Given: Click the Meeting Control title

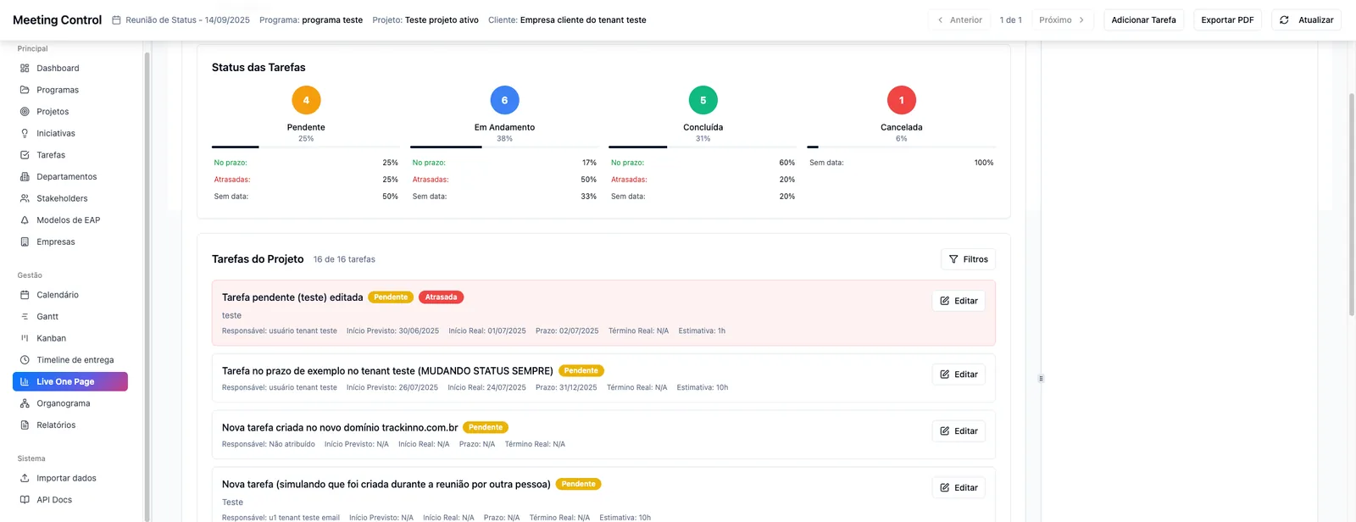Looking at the screenshot, I should tap(57, 20).
